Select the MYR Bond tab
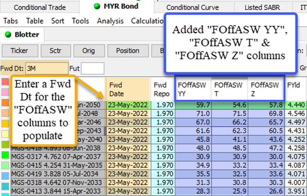 [x=117, y=6]
